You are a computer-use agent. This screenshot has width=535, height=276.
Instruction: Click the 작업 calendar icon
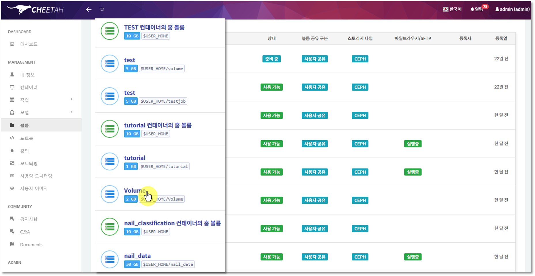(12, 100)
